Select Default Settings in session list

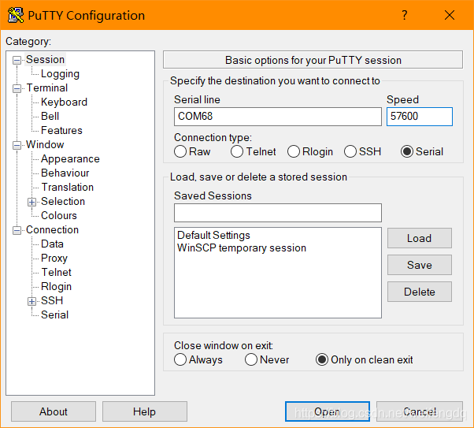pos(277,235)
